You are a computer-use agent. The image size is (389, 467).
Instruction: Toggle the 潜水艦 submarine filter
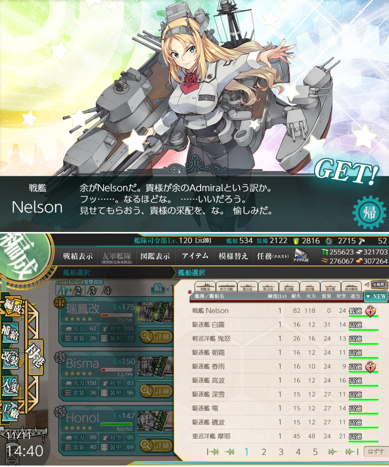330,287
